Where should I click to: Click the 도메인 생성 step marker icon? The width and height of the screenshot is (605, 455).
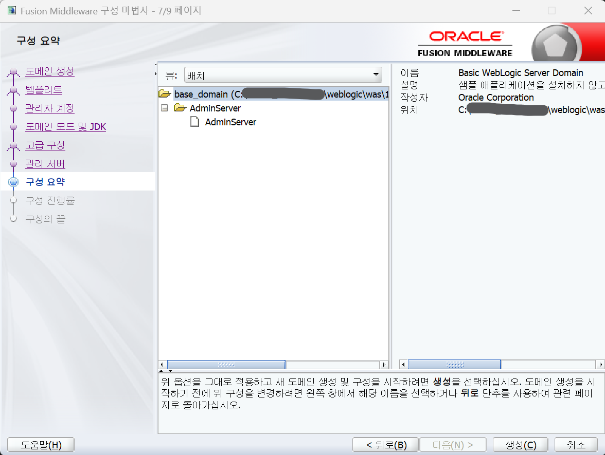[13, 72]
